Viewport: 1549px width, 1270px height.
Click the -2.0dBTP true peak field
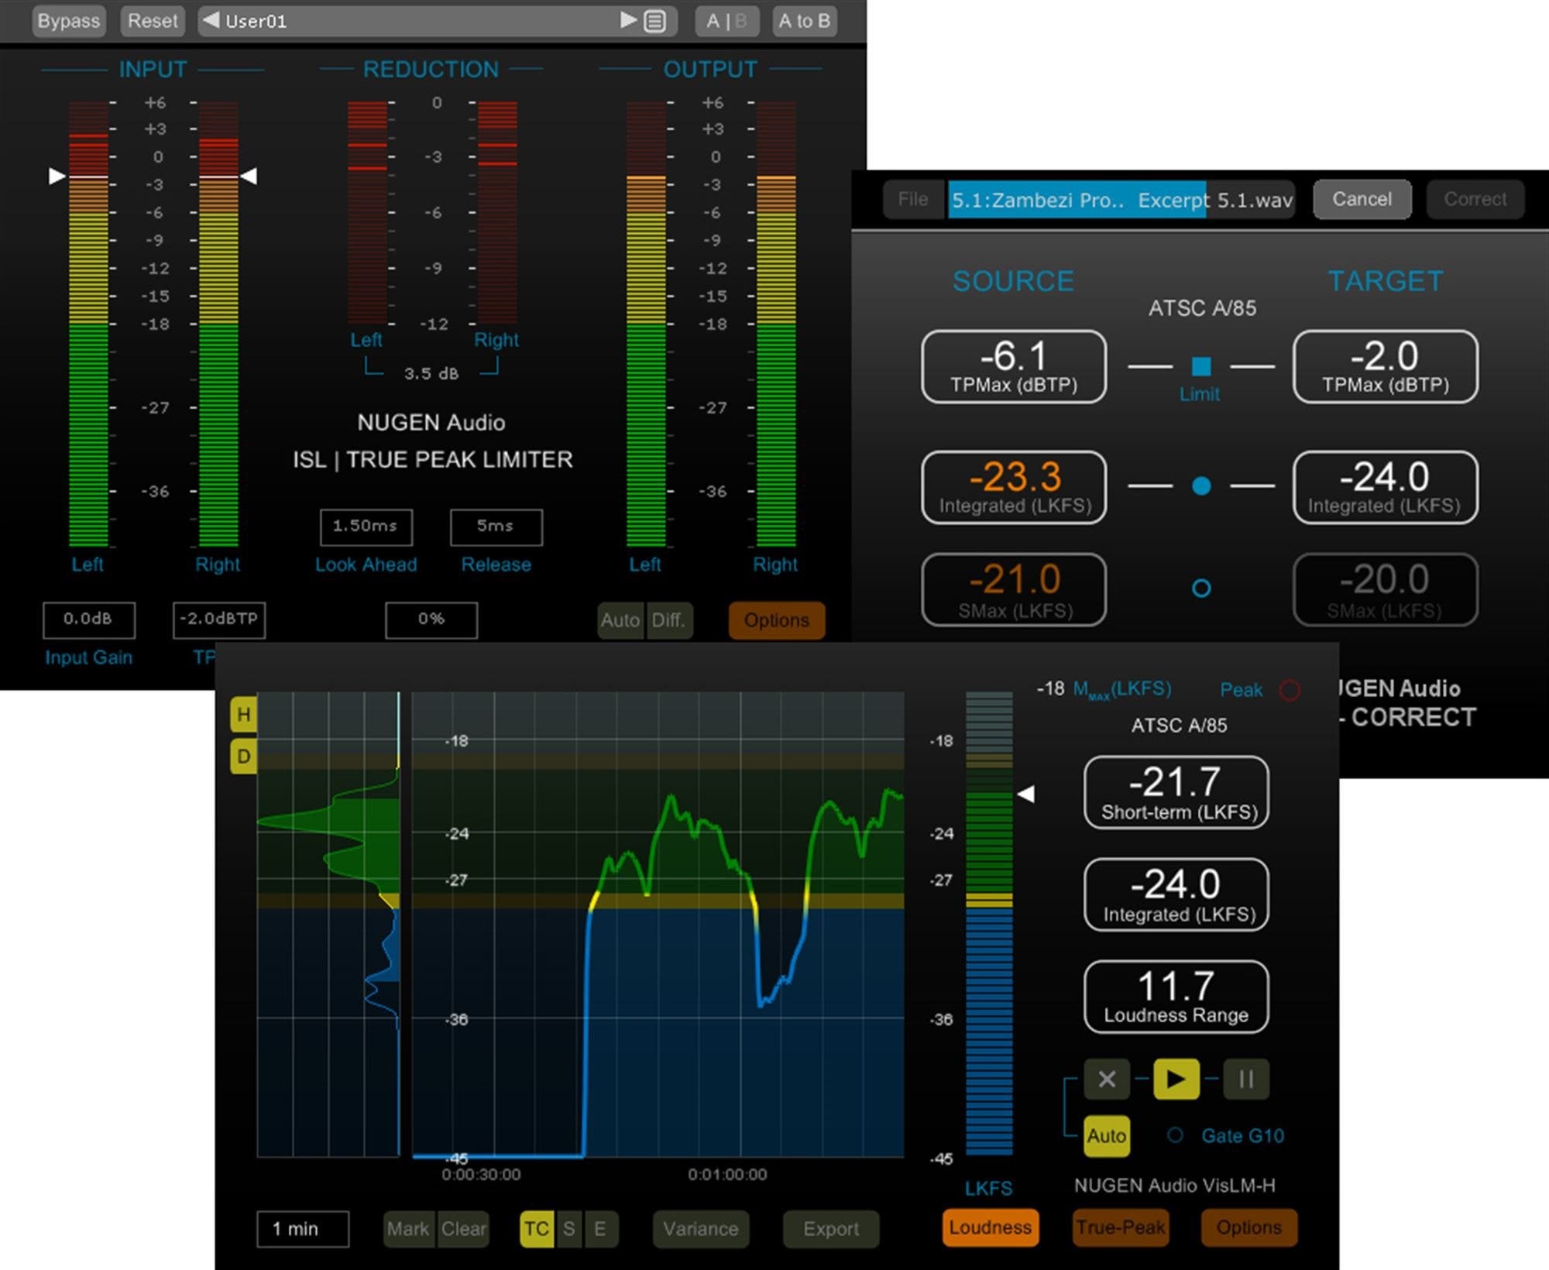tap(219, 620)
